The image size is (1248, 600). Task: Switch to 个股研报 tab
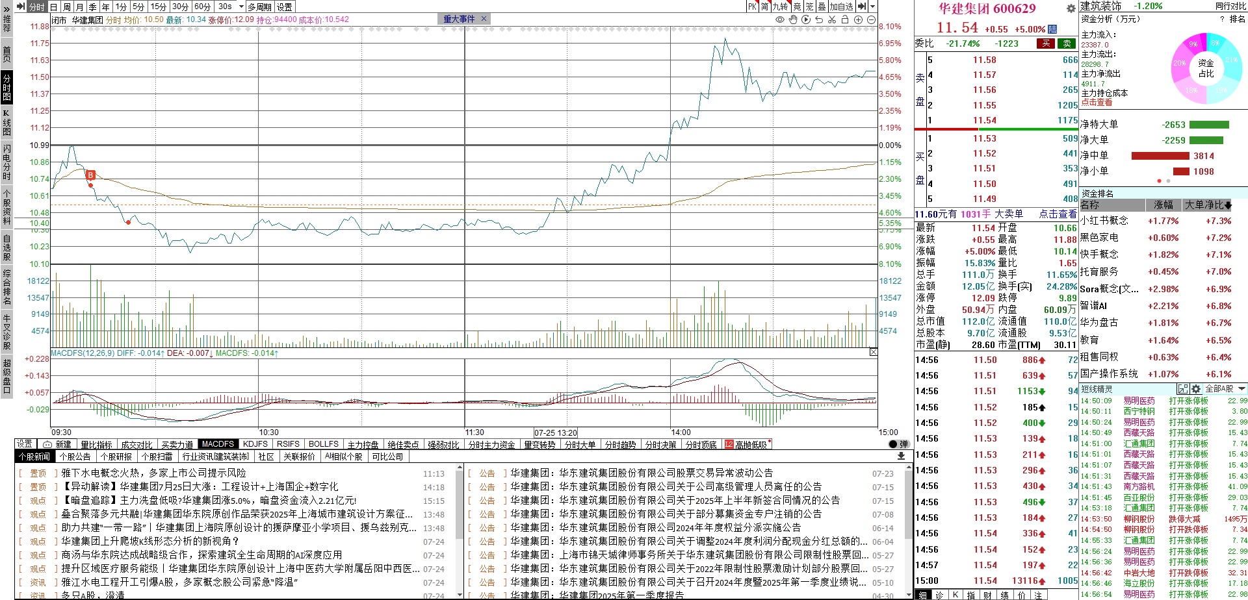point(116,456)
